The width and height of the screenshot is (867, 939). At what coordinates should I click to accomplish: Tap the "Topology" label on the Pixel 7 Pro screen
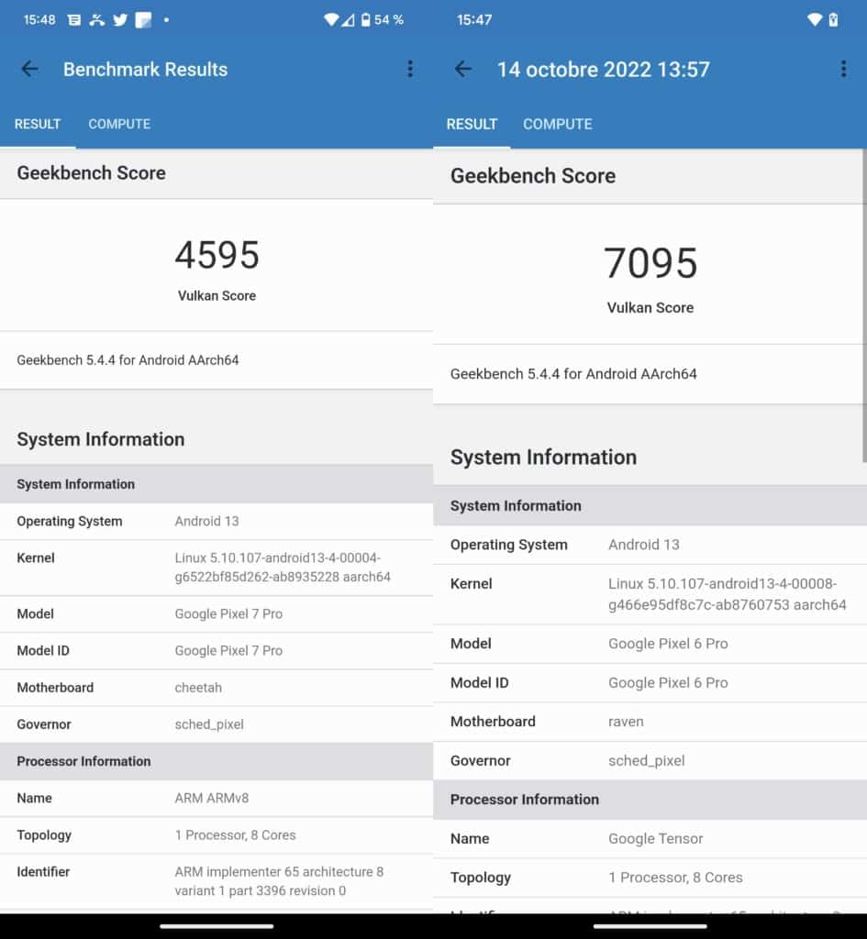(x=44, y=835)
